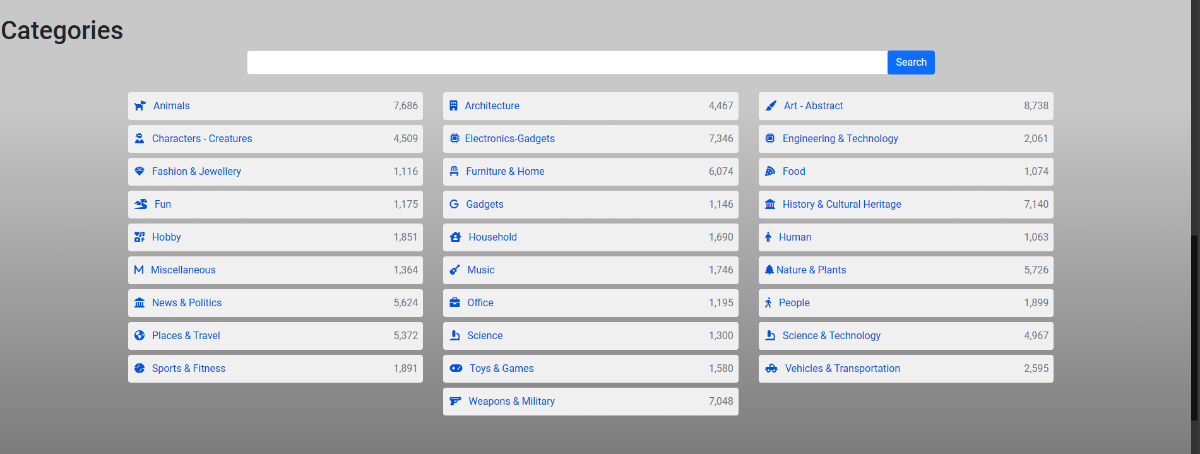Screen dimensions: 1200x454
Task: Click the briefcase icon beside Office
Action: pos(454,303)
